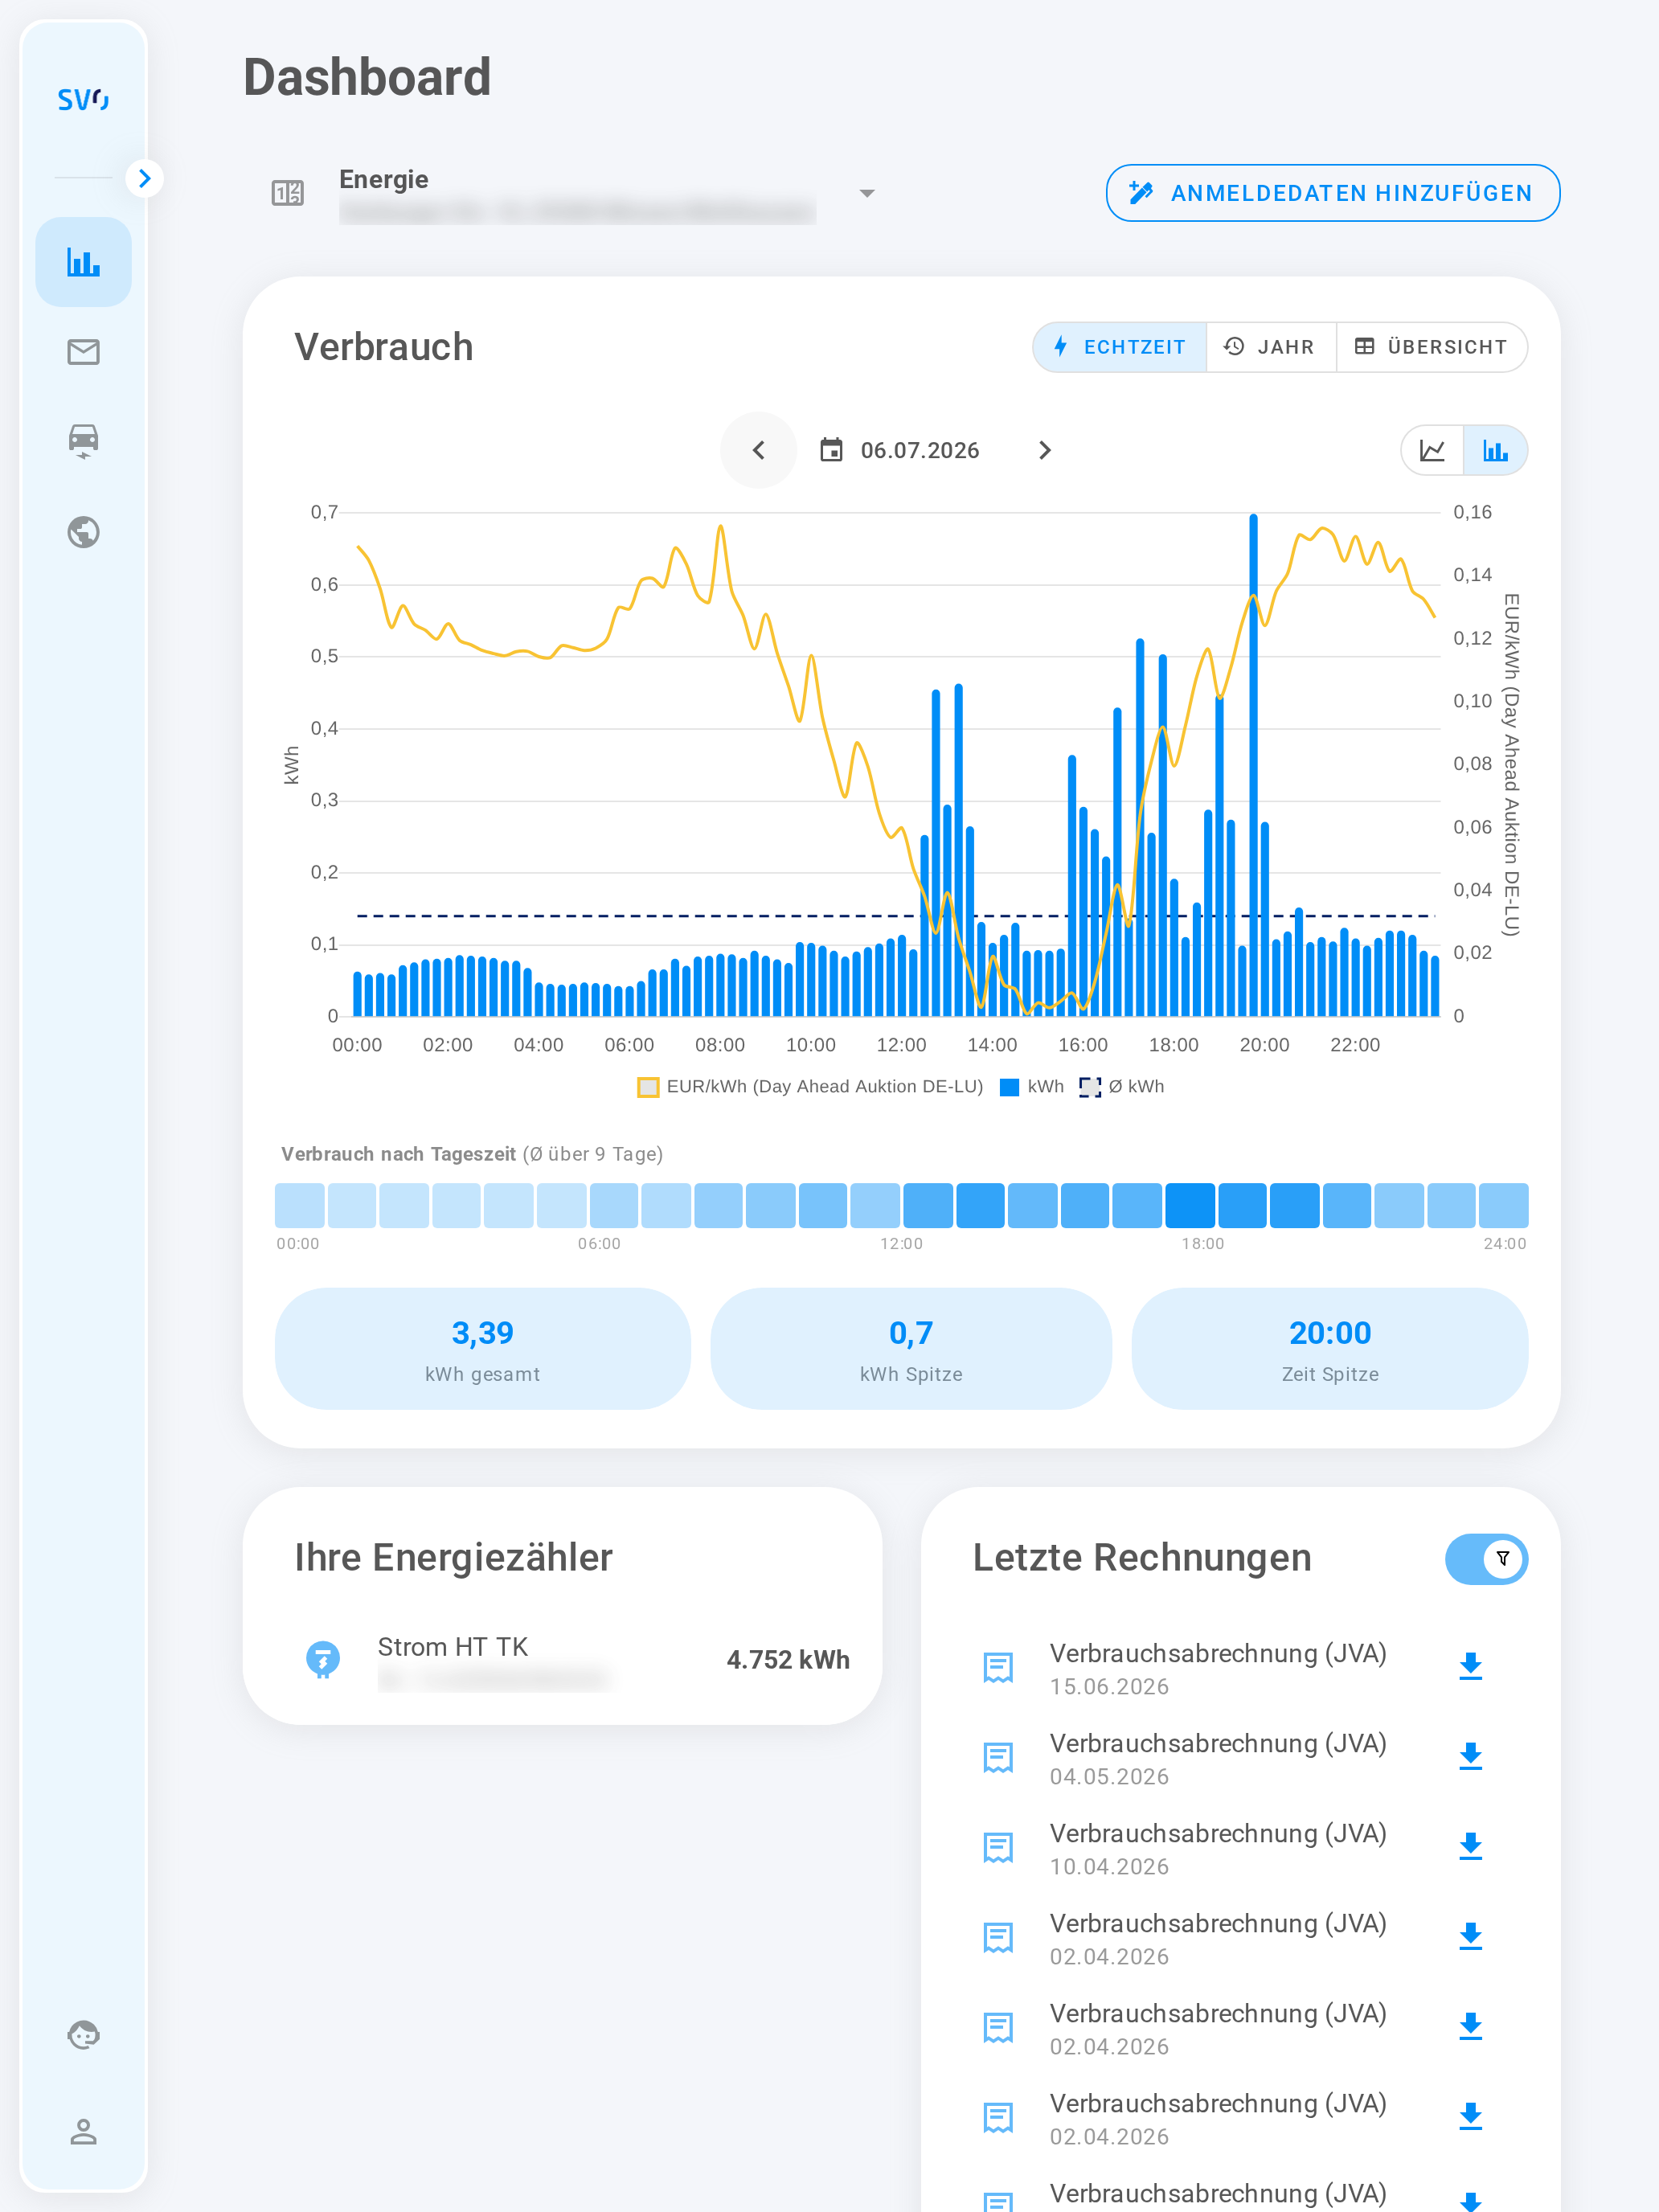Click the darkest heatmap cell near 18:00

[1190, 1205]
